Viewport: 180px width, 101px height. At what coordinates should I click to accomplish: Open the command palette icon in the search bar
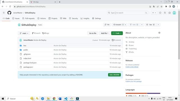coord(146,13)
